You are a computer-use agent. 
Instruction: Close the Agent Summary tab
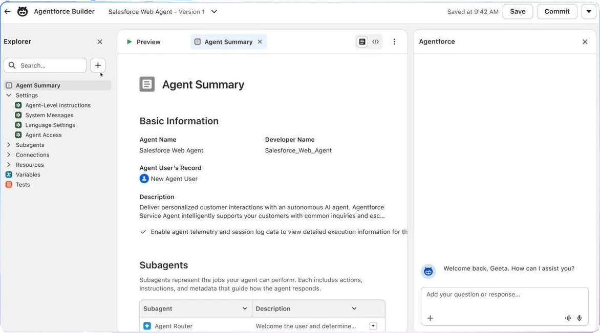tap(260, 41)
